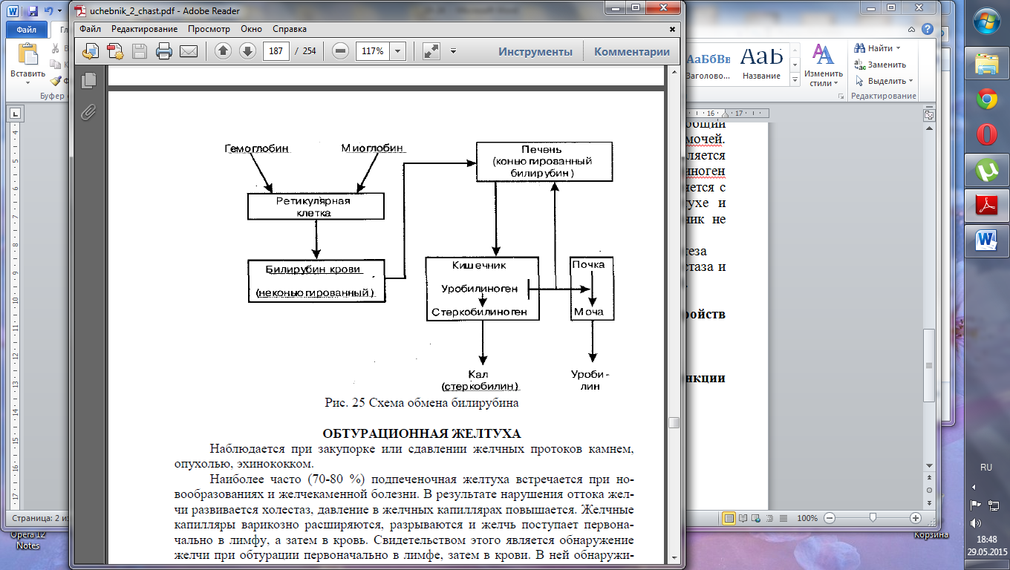This screenshot has height=570, width=1010.
Task: Click the Reader vertical scrollbar thumb
Action: tap(674, 422)
